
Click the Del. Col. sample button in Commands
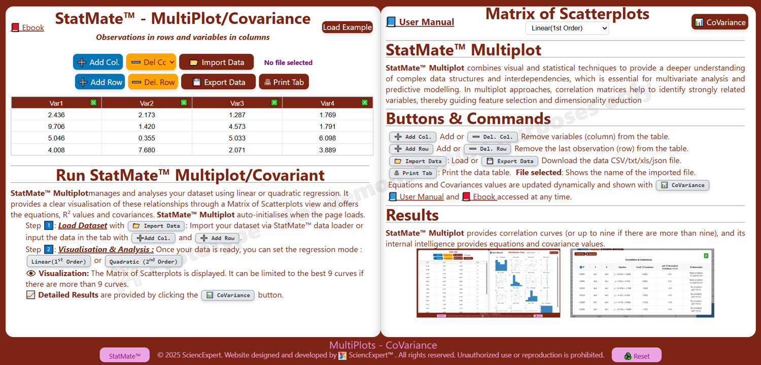pyautogui.click(x=492, y=137)
